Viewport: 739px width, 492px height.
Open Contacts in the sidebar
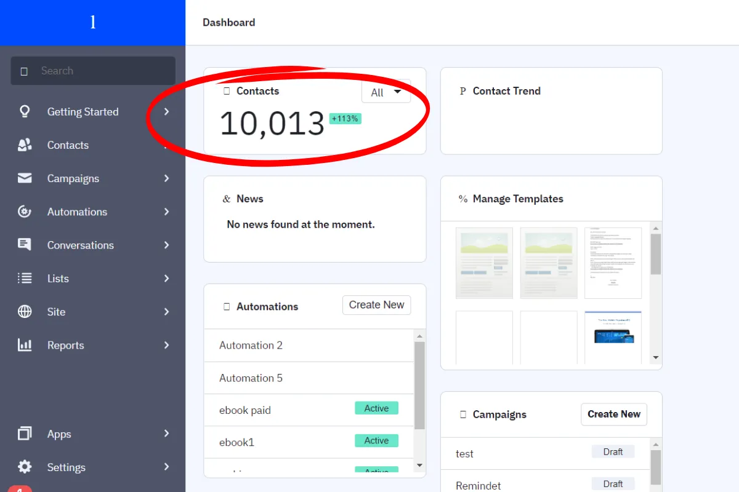[68, 145]
